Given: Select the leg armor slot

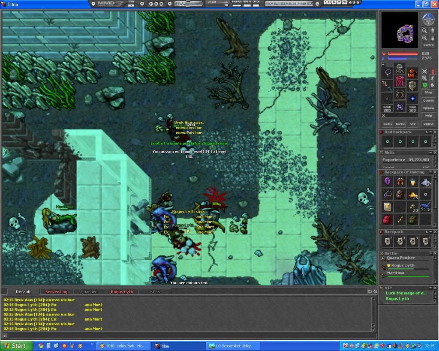Looking at the screenshot, I should click(400, 94).
